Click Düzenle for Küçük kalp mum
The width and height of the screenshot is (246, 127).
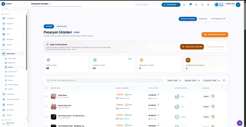206,107
